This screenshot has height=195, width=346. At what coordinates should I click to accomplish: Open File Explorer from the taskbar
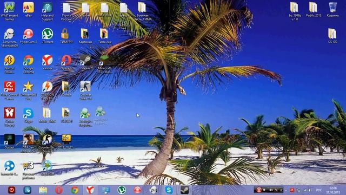click(43, 190)
